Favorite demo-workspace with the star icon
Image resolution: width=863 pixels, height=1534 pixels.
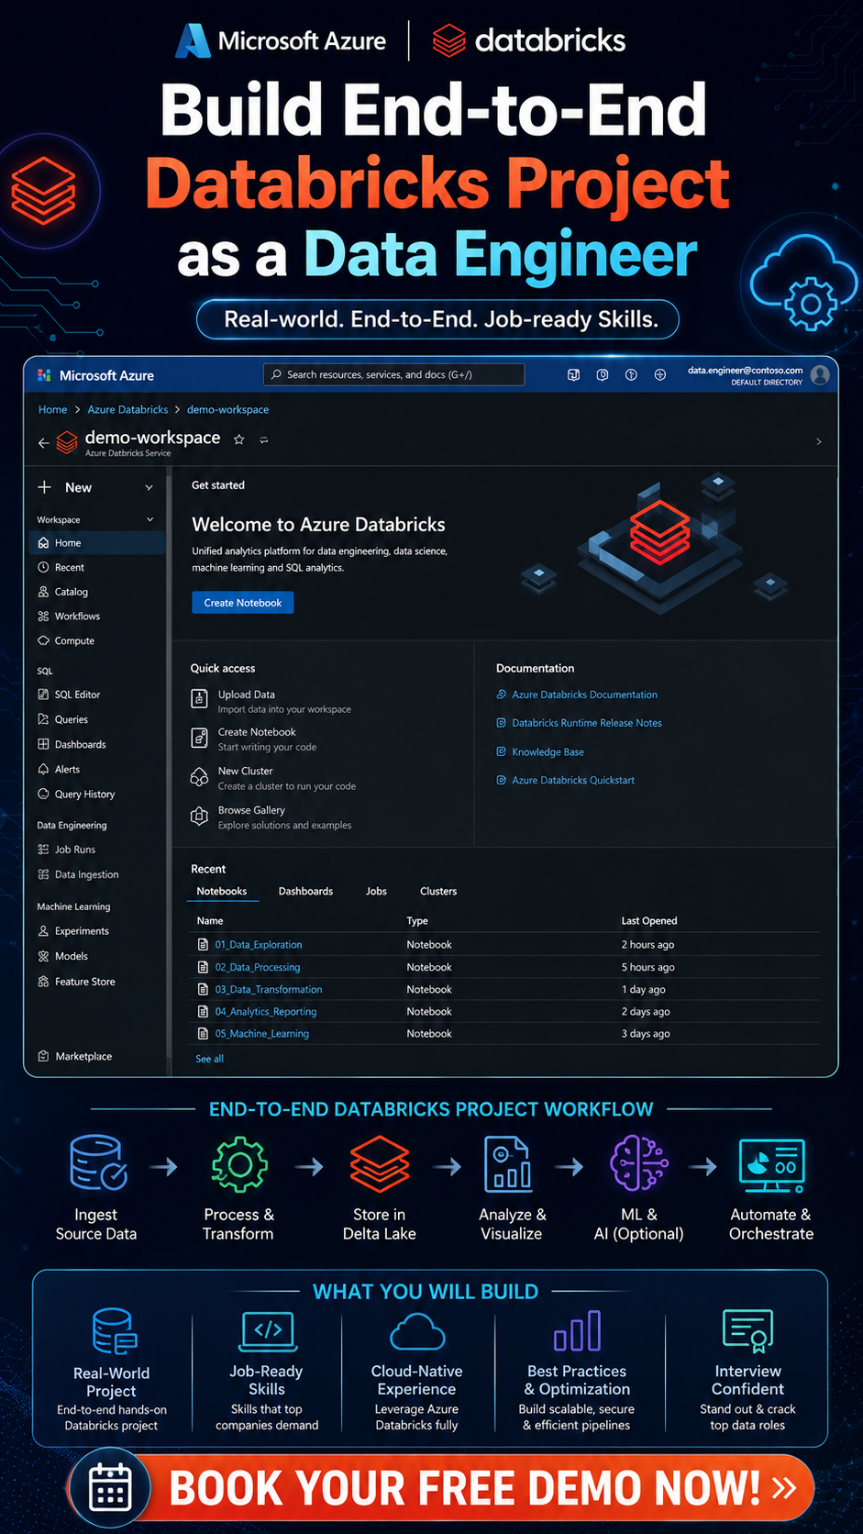click(239, 439)
